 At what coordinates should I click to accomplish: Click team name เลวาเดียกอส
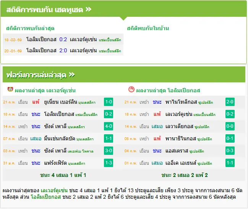(x=179, y=126)
